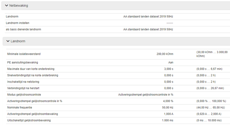
Task: Click the PE aansluitingsbewaking row label
Action: coord(22,62)
